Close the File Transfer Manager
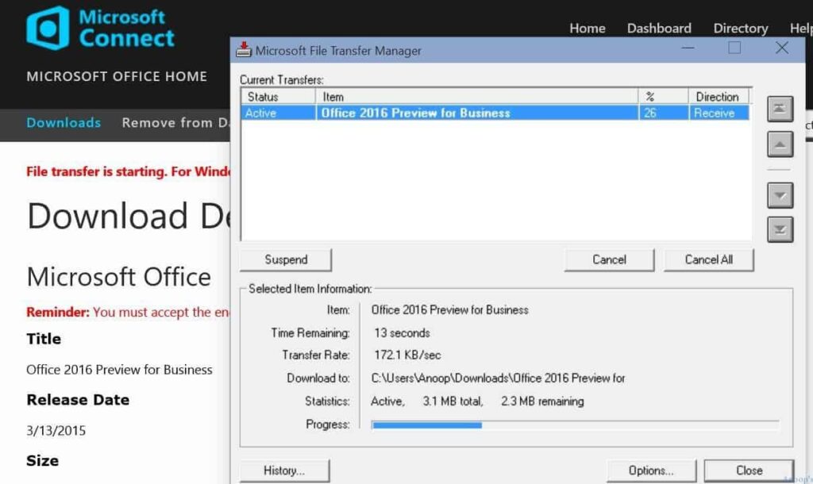The height and width of the screenshot is (484, 813). point(748,470)
